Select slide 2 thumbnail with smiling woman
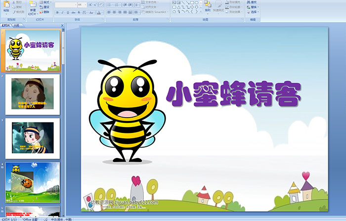Screen dimensions: 346x221 point(33,94)
